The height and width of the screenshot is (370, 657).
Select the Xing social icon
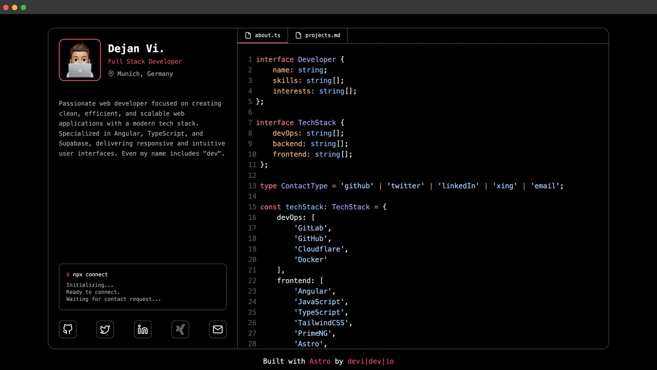coord(180,329)
